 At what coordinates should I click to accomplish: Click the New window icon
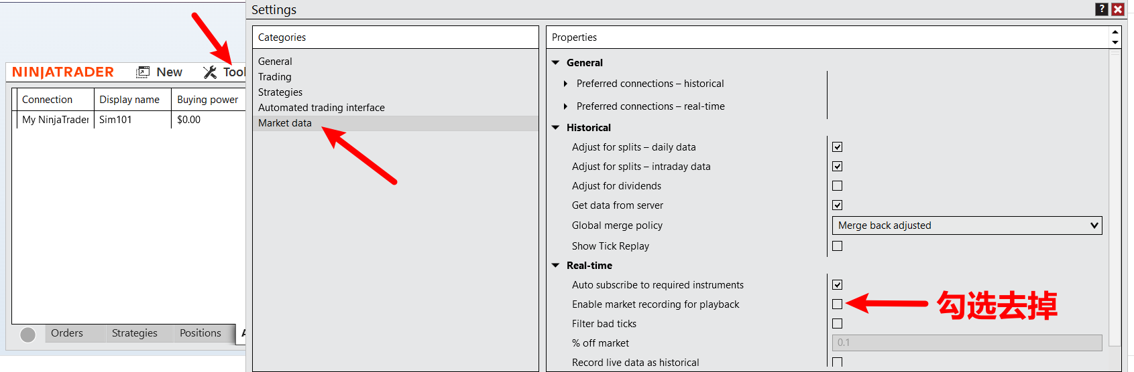point(143,72)
